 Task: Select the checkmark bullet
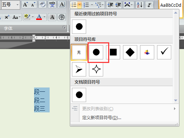point(164,52)
